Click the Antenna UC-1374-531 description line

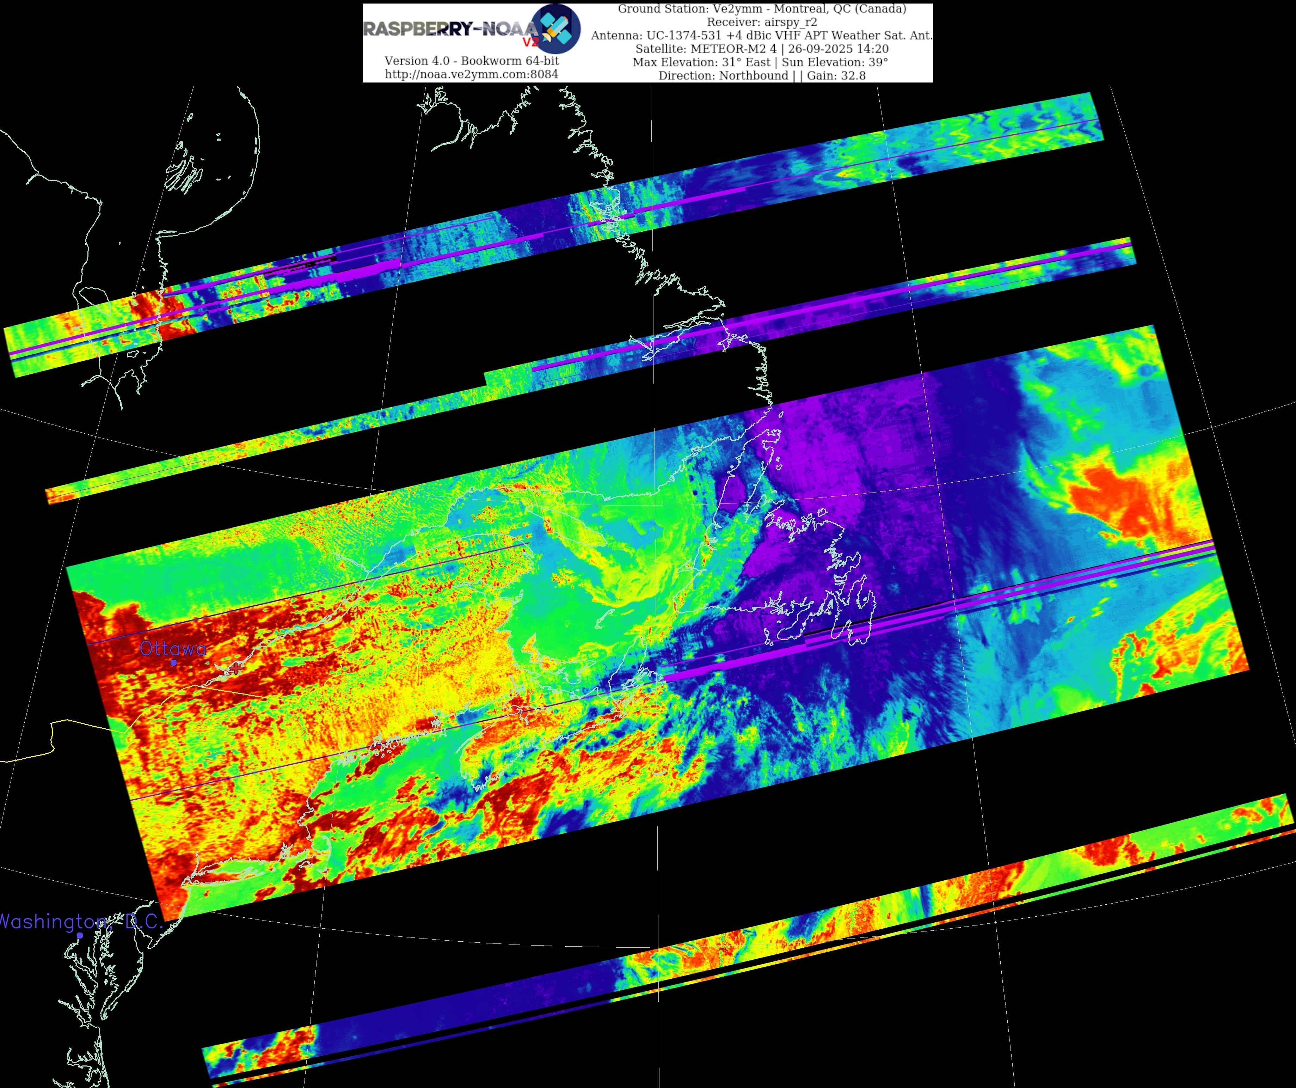(762, 36)
